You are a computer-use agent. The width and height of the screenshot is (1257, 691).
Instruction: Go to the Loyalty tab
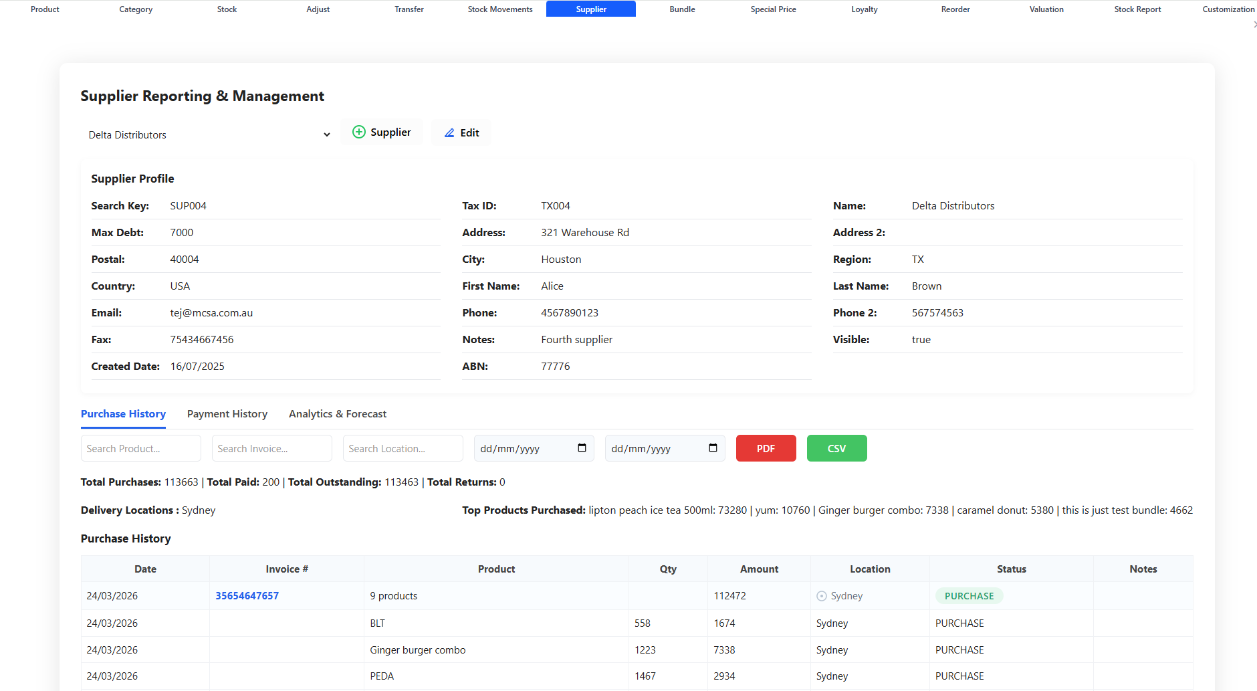click(x=865, y=9)
